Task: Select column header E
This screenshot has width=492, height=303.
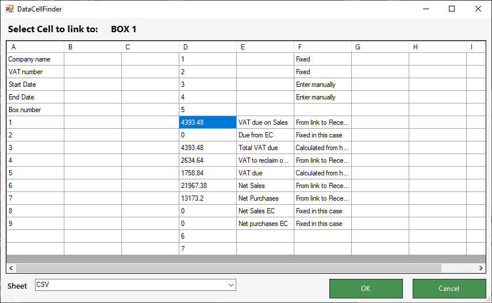Action: (265, 47)
